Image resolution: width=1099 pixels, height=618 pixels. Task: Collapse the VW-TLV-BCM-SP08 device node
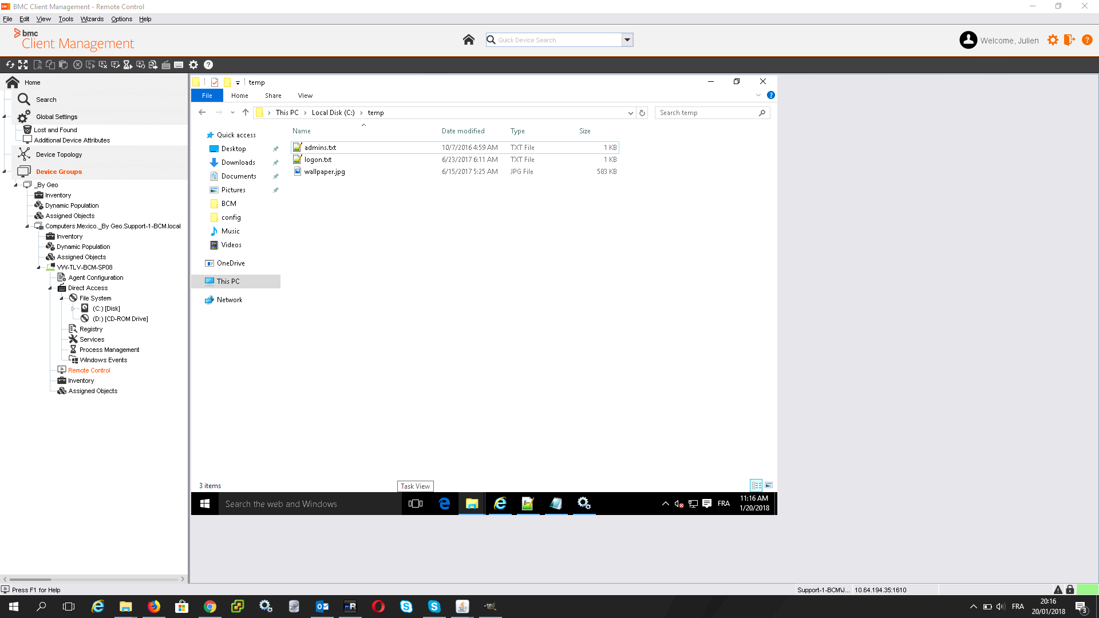coord(38,267)
